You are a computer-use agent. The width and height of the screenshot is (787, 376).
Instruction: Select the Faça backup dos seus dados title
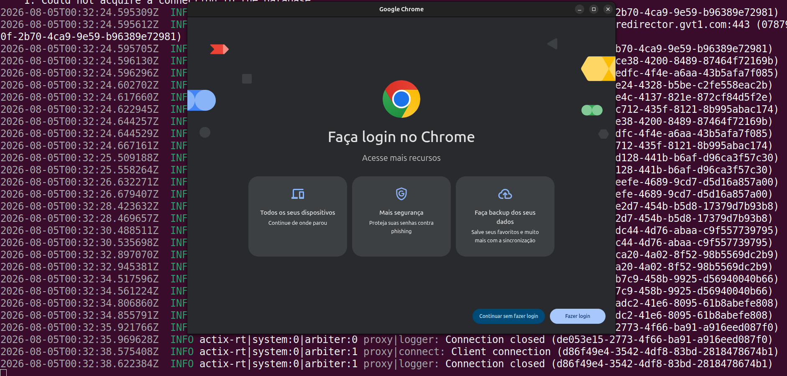coord(505,217)
